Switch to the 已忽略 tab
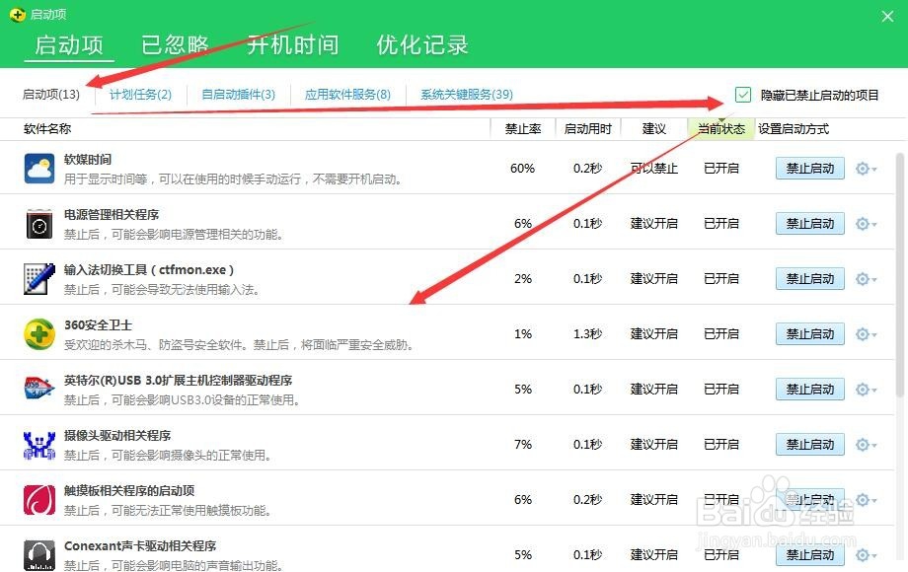The image size is (908, 572). [175, 44]
